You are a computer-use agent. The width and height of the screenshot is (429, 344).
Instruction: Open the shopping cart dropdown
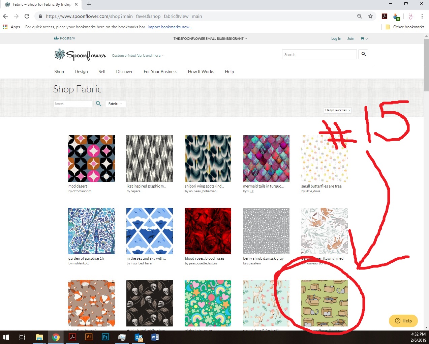364,38
